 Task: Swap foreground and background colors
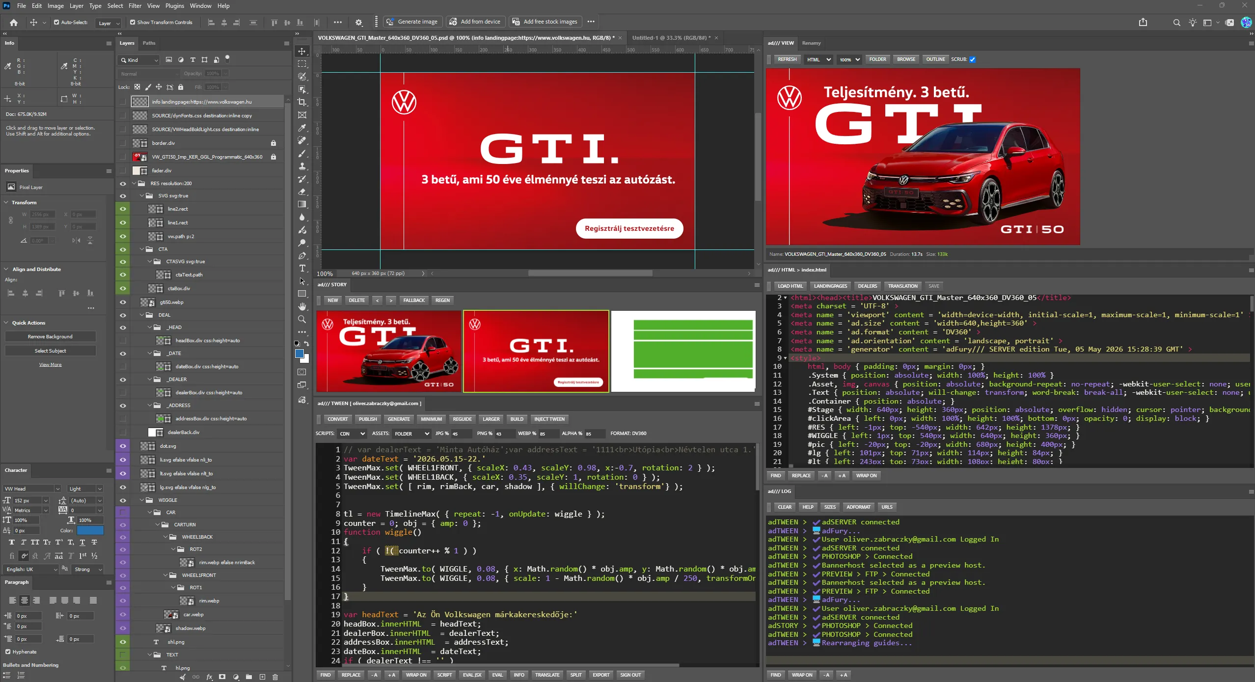(x=306, y=344)
